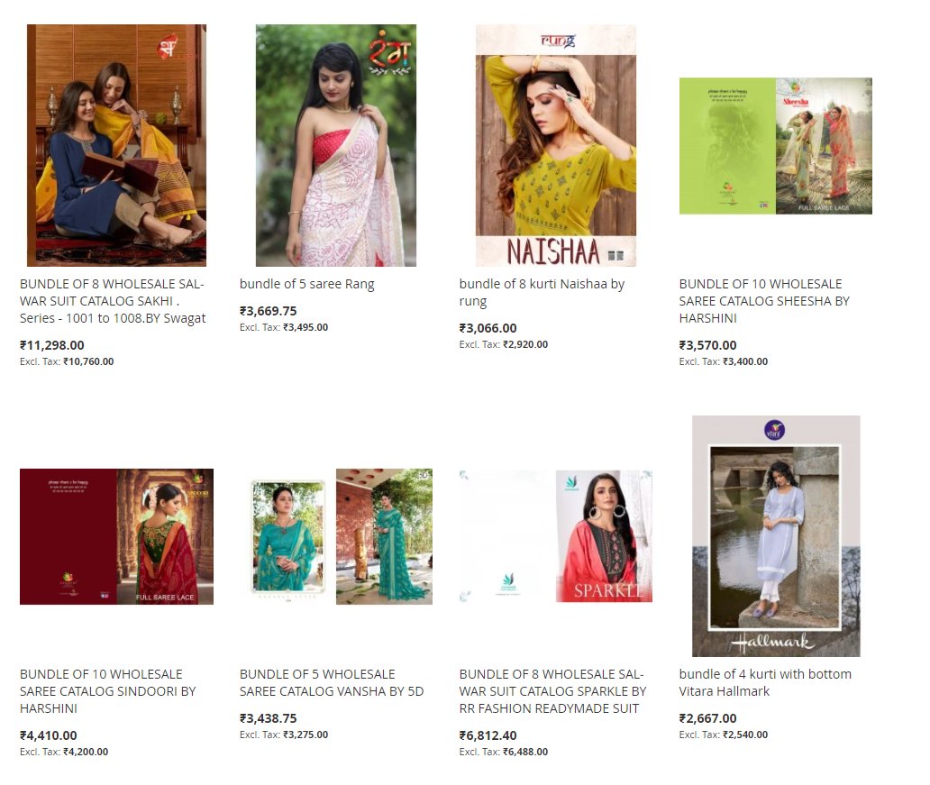Viewport: 930px width, 785px height.
Task: Open the Sheesha saree catalog image
Action: (x=775, y=146)
